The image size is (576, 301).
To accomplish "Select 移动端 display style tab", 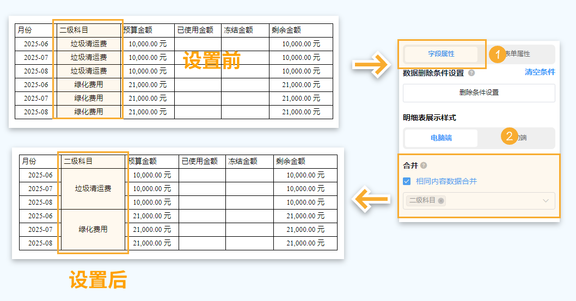I will (x=523, y=138).
